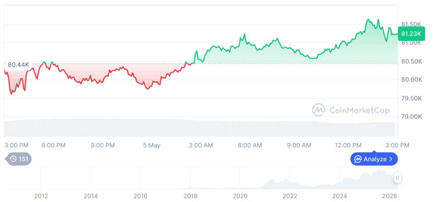Click the 80.44K opening price label
The image size is (434, 202).
18,65
